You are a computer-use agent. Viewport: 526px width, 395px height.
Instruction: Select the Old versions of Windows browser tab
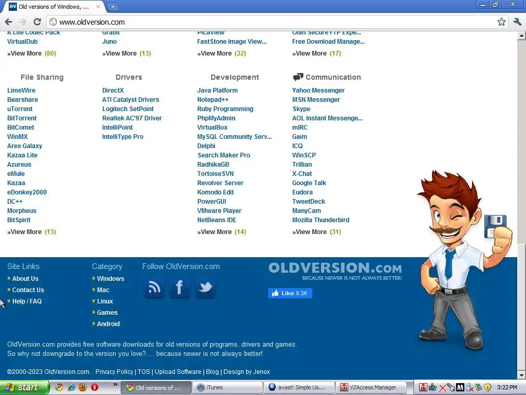(54, 6)
